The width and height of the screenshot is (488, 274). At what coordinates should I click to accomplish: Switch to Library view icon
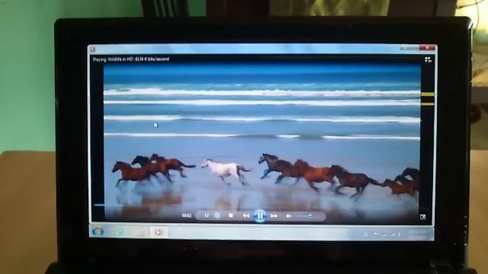point(428,59)
